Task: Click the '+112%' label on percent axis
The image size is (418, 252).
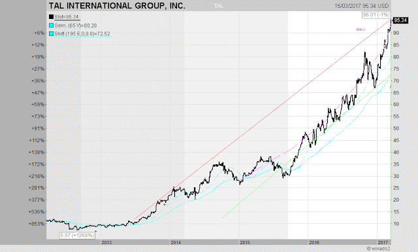Action: click(x=37, y=140)
